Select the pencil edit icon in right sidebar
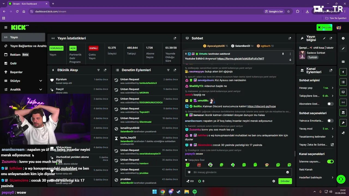 coord(343,48)
